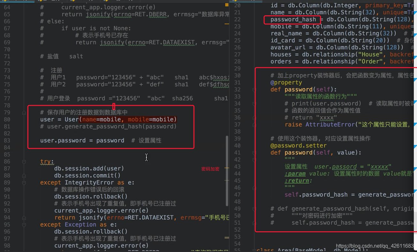Click the '@password.setter' decorator line

point(299,146)
